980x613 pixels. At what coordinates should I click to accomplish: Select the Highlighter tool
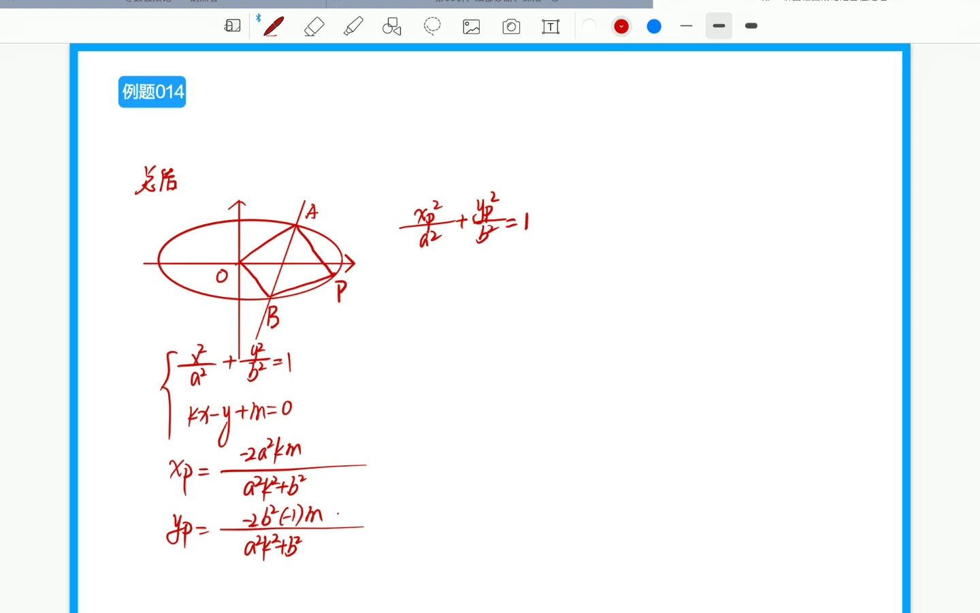click(x=353, y=26)
